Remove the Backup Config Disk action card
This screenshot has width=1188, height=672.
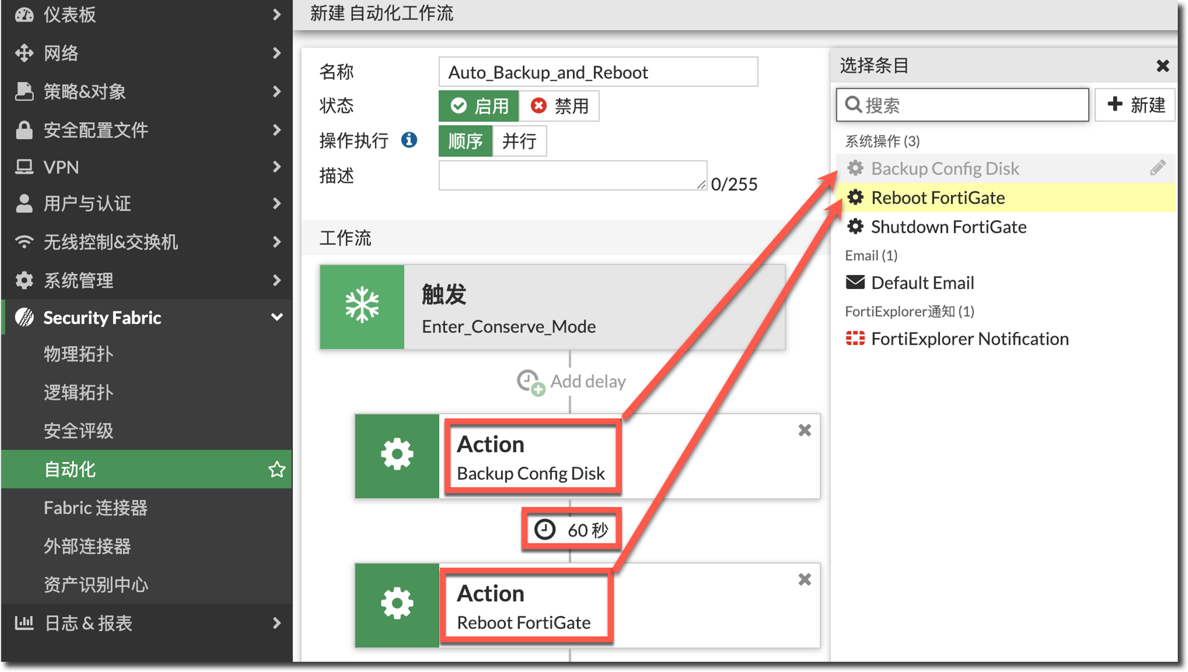point(804,431)
